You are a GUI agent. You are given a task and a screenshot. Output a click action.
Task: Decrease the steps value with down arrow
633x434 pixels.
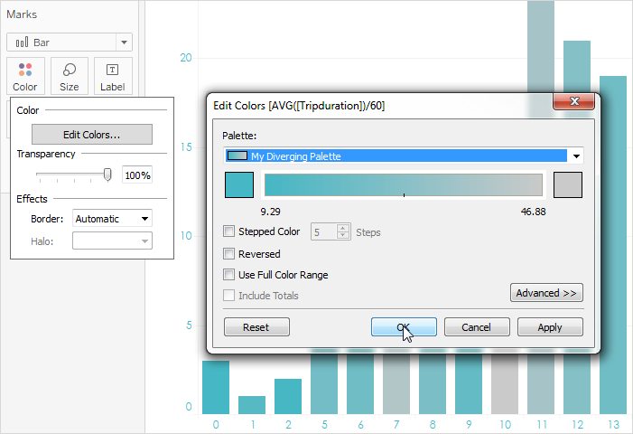pos(343,235)
